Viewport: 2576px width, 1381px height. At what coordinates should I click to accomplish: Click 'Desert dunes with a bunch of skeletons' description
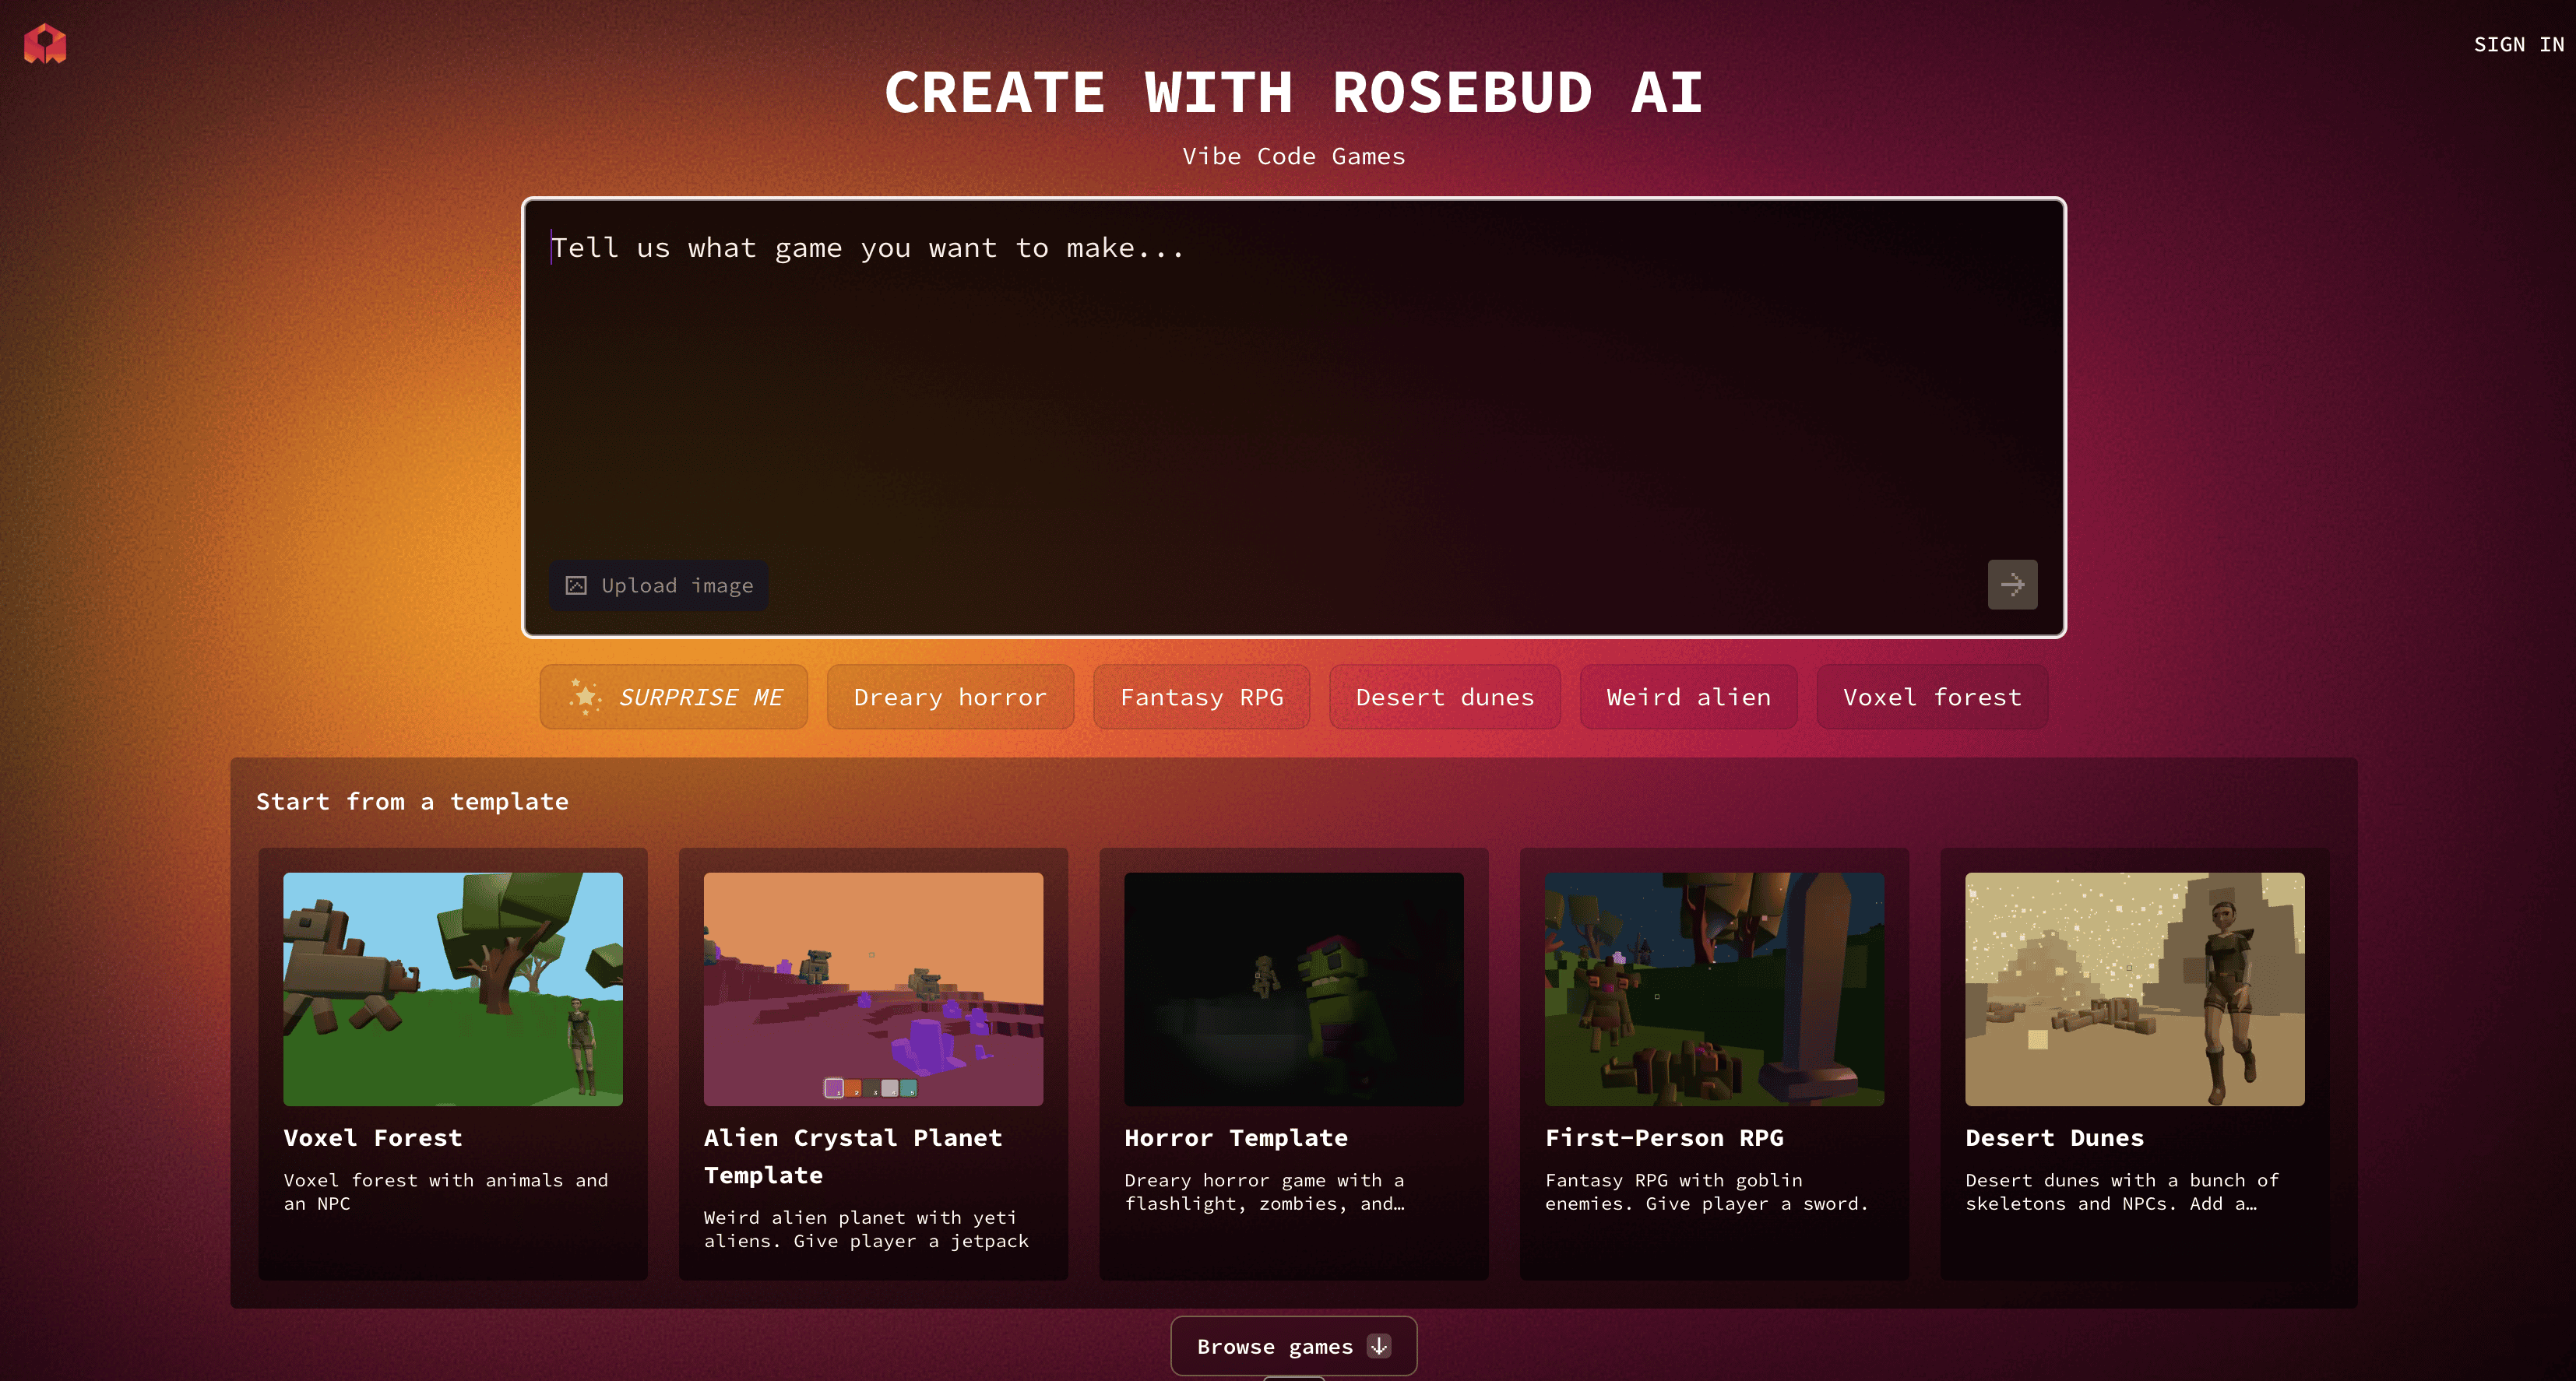pyautogui.click(x=2122, y=1192)
